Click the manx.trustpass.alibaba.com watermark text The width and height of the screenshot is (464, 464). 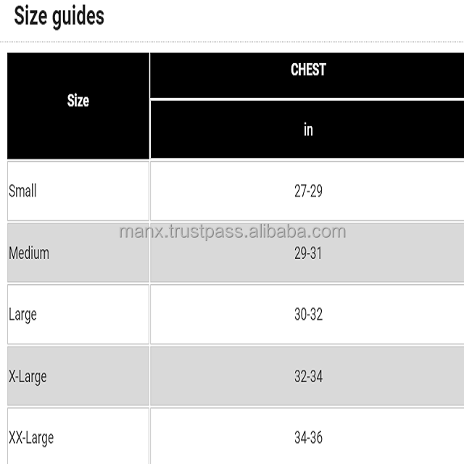[x=232, y=233]
